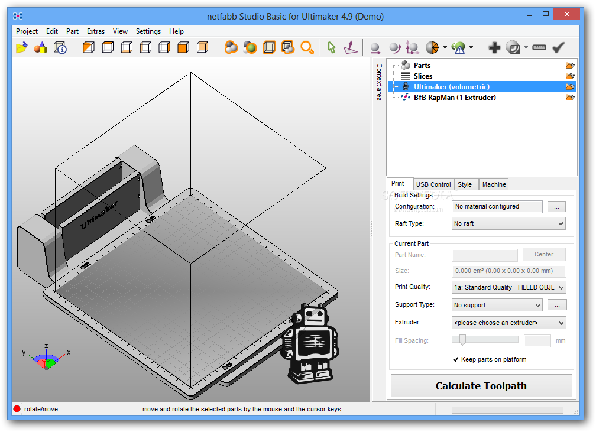Open the View menu

[120, 31]
